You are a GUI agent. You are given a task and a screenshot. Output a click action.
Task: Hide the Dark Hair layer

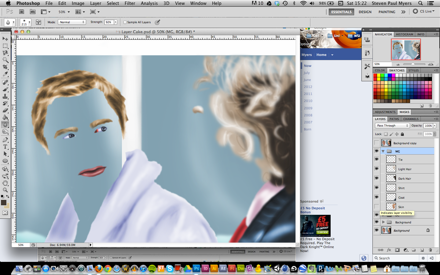pos(376,178)
